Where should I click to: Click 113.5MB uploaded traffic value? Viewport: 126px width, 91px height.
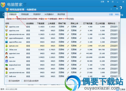[102, 34]
